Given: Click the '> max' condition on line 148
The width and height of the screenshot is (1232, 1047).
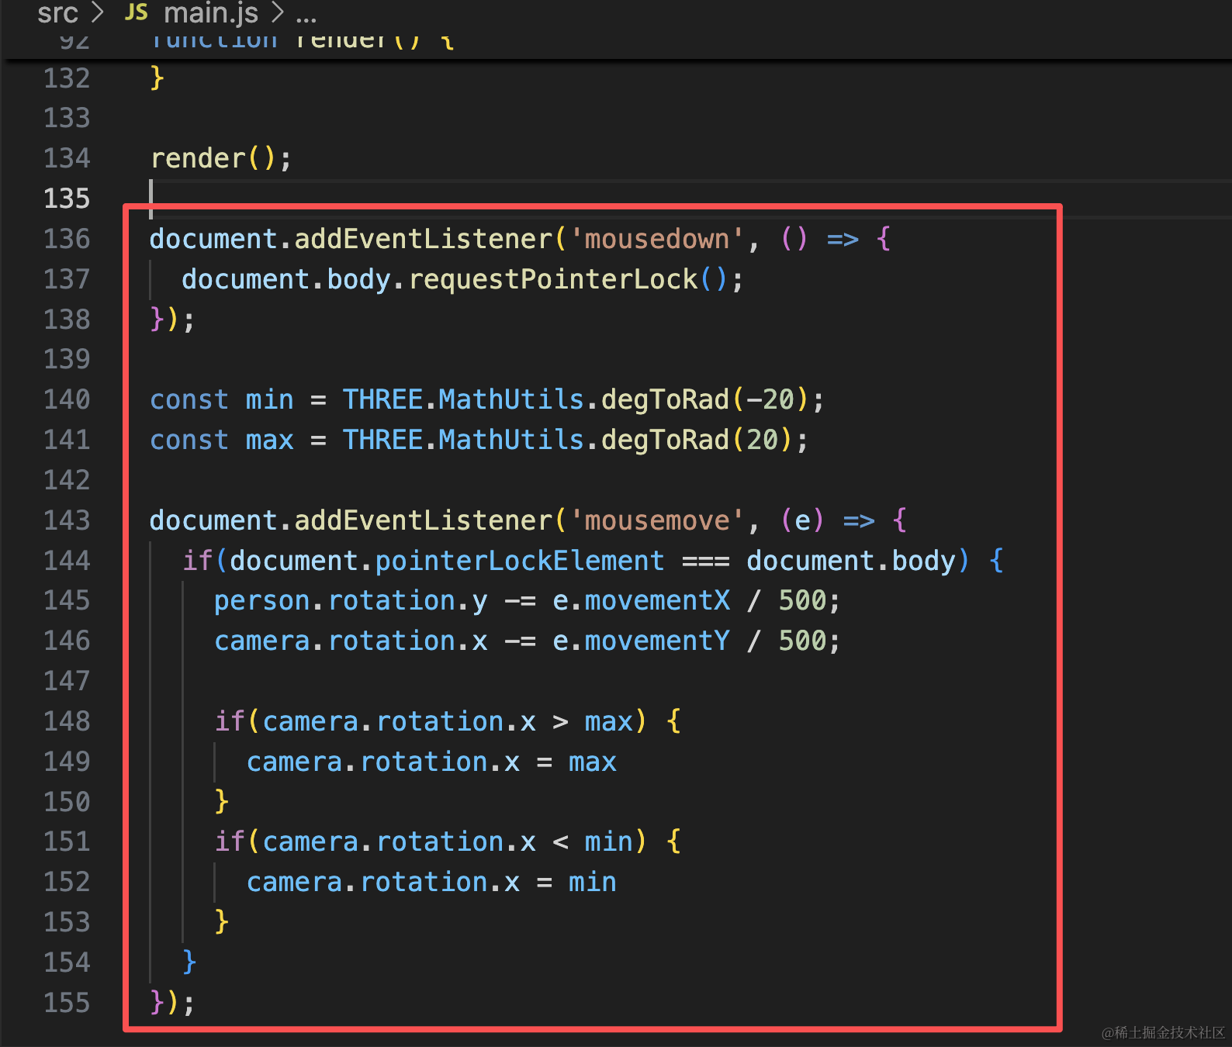Looking at the screenshot, I should (593, 722).
